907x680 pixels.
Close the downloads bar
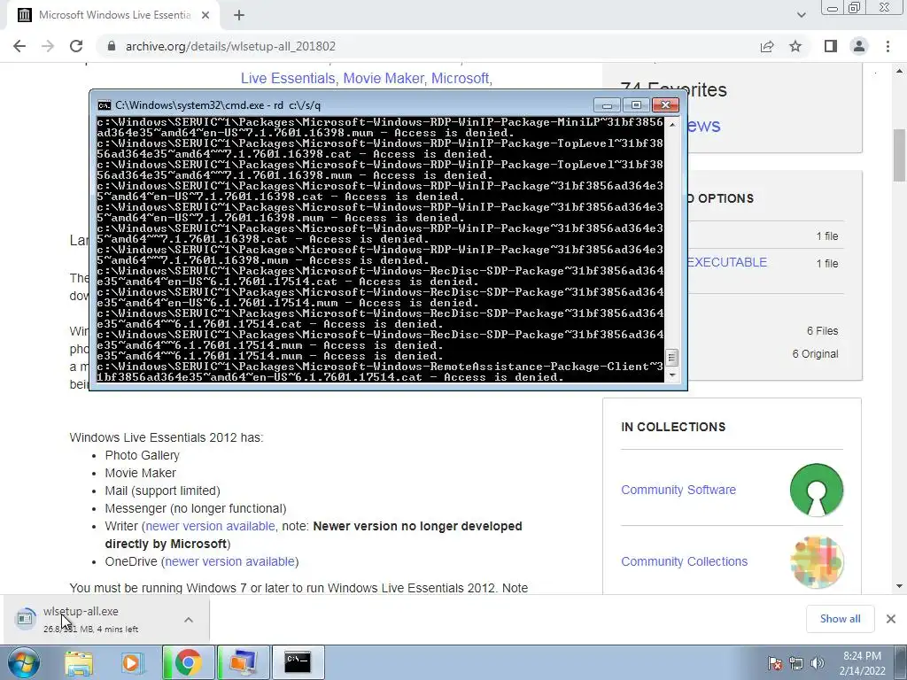[891, 619]
